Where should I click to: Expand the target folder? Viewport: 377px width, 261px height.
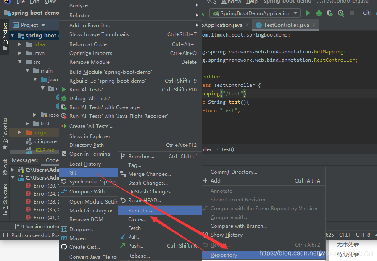tap(20, 133)
